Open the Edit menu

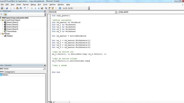point(7,5)
